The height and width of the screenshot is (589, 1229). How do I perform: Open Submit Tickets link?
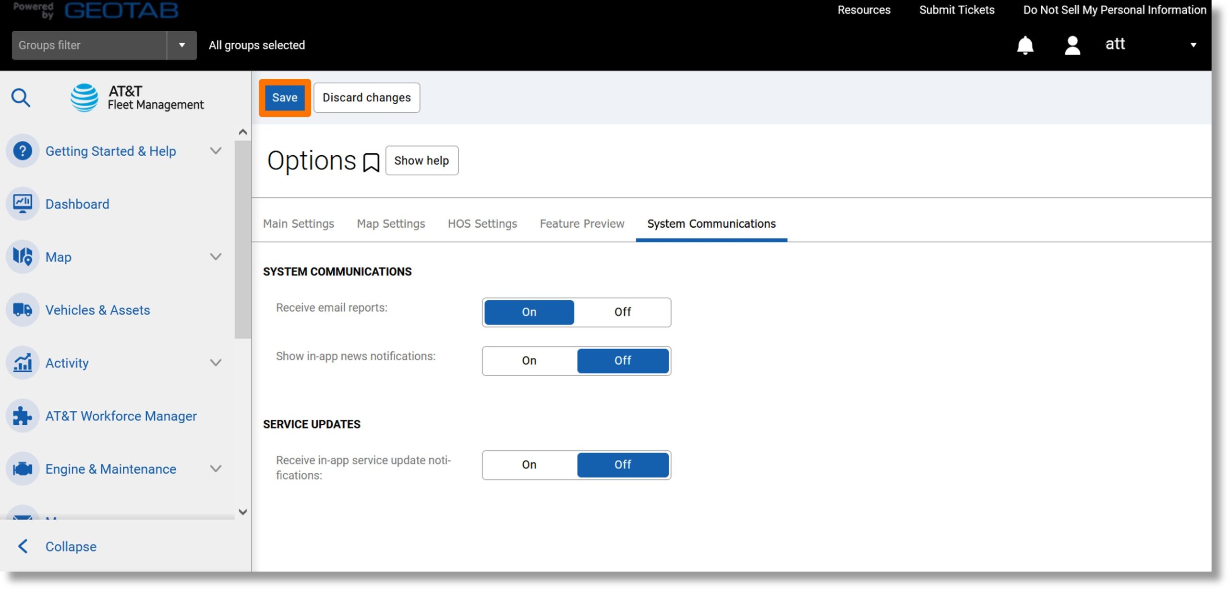pos(956,10)
